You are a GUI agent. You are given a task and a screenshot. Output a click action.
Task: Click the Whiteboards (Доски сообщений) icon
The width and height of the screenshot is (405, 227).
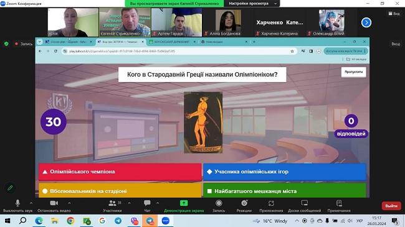pyautogui.click(x=305, y=203)
